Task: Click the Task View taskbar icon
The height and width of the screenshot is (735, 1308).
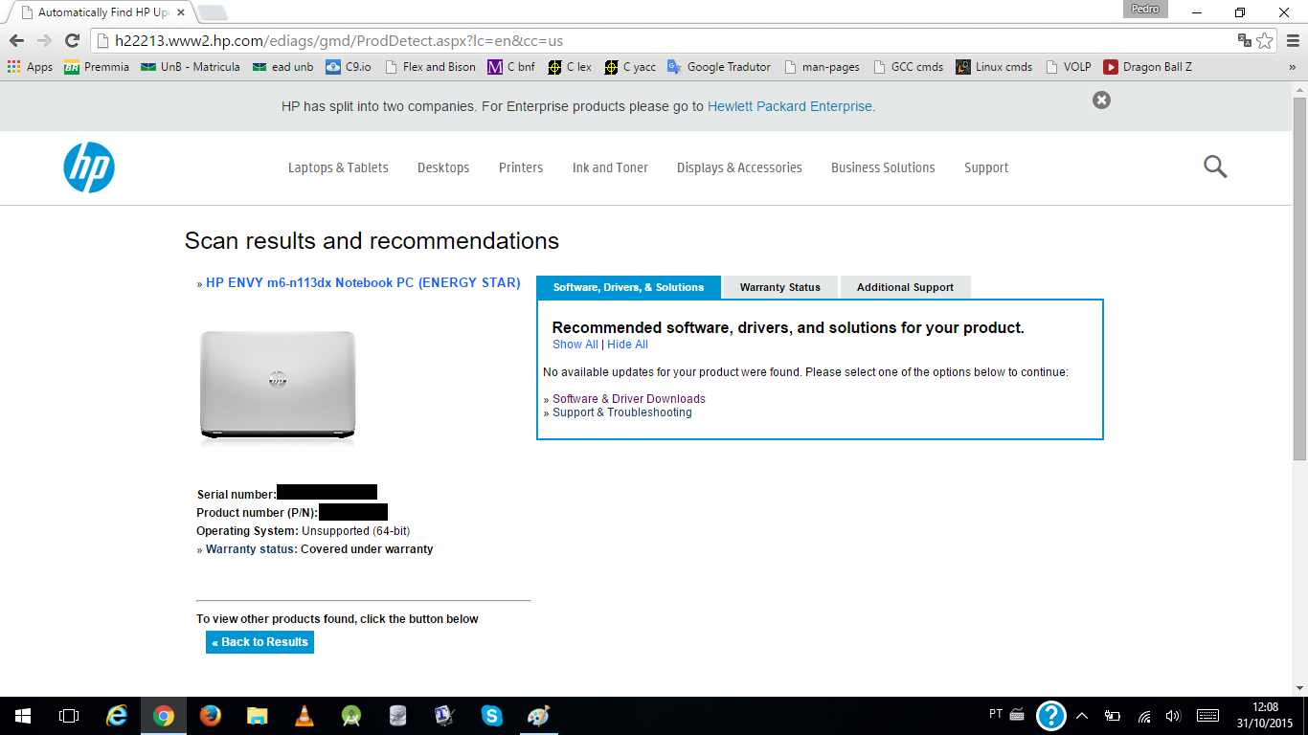Action: click(69, 716)
